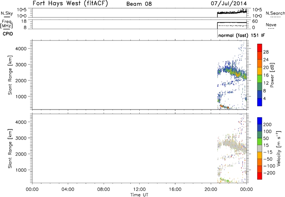Click the noise trace in the N.Sky panel

click(x=232, y=12)
